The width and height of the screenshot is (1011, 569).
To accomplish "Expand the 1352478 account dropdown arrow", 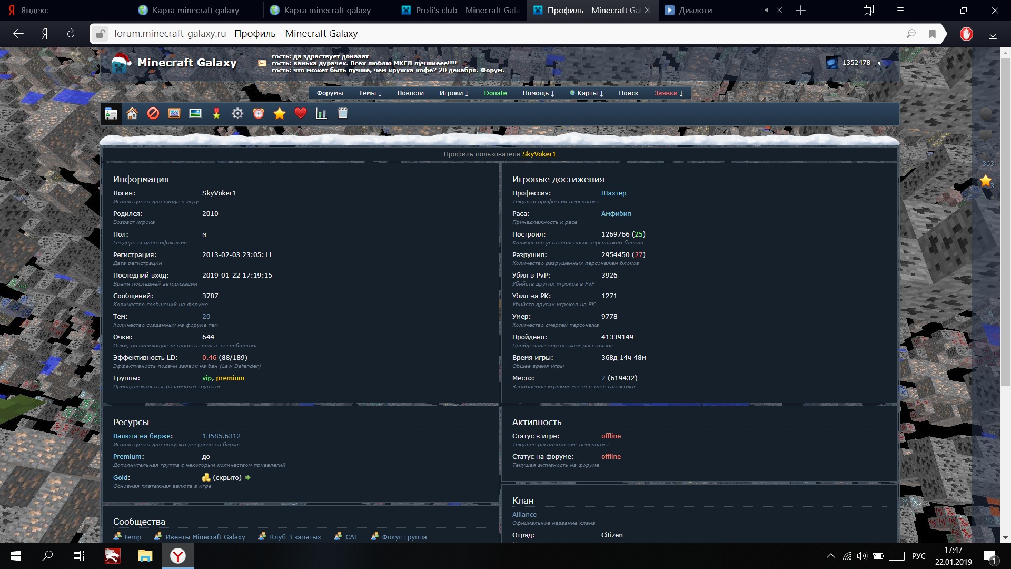I will [879, 63].
